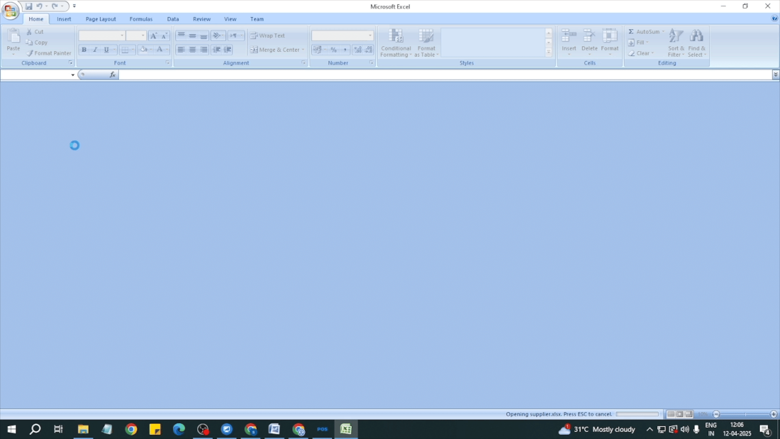Open the Font size combo box

click(x=136, y=36)
